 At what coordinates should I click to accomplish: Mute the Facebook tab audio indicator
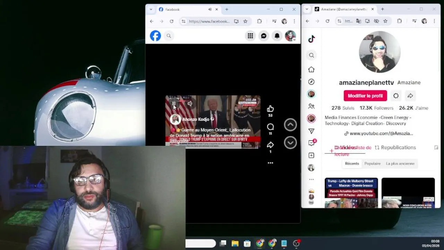coord(210,9)
